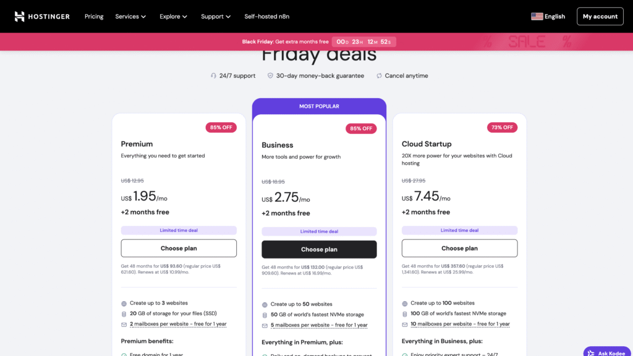This screenshot has height=356, width=633.
Task: Click storage icon next to 50 GB NVMe
Action: [265, 315]
